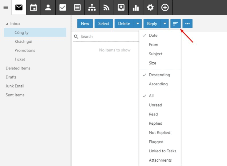Click the Delete button
This screenshot has width=227, height=166.
click(x=124, y=24)
